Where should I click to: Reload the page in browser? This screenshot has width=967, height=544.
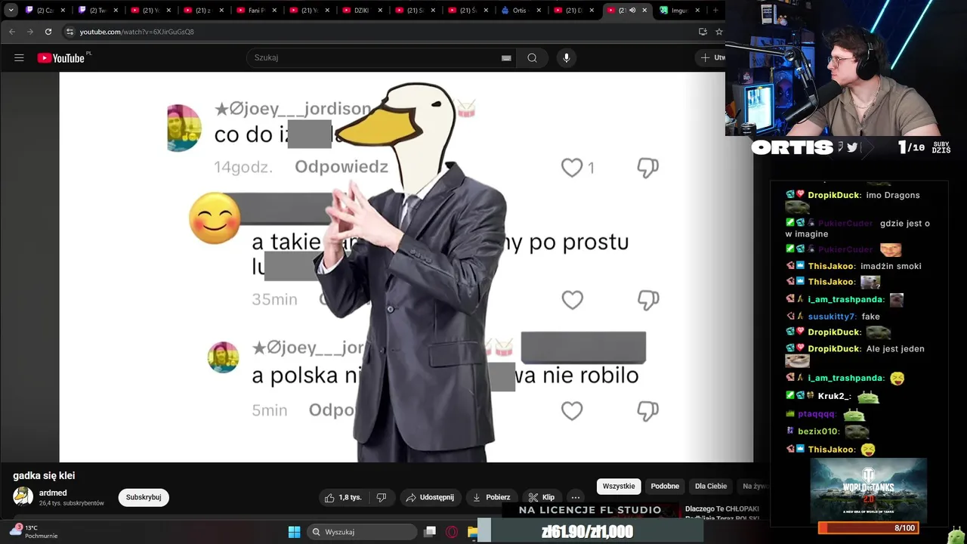(x=48, y=32)
